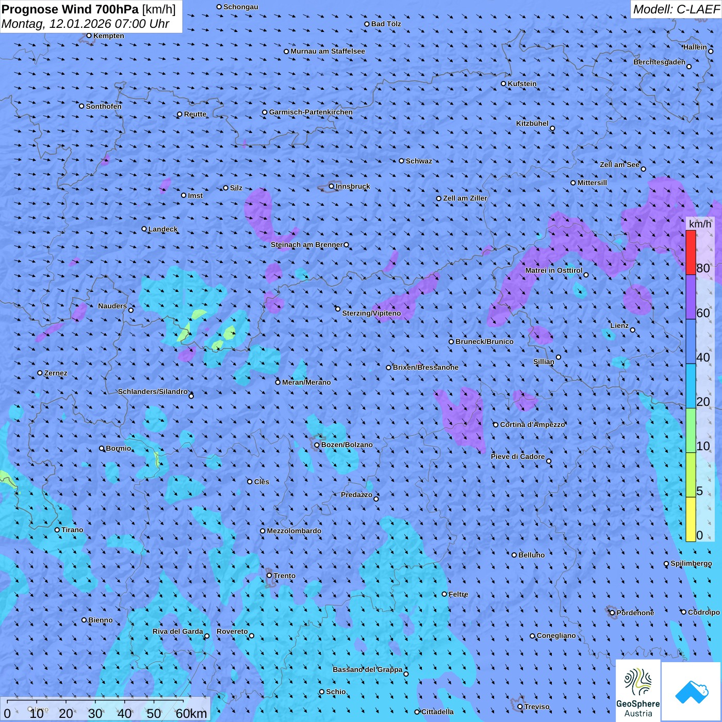
Task: Click the 'Bruneck/Brunico' label
Action: [x=484, y=341]
